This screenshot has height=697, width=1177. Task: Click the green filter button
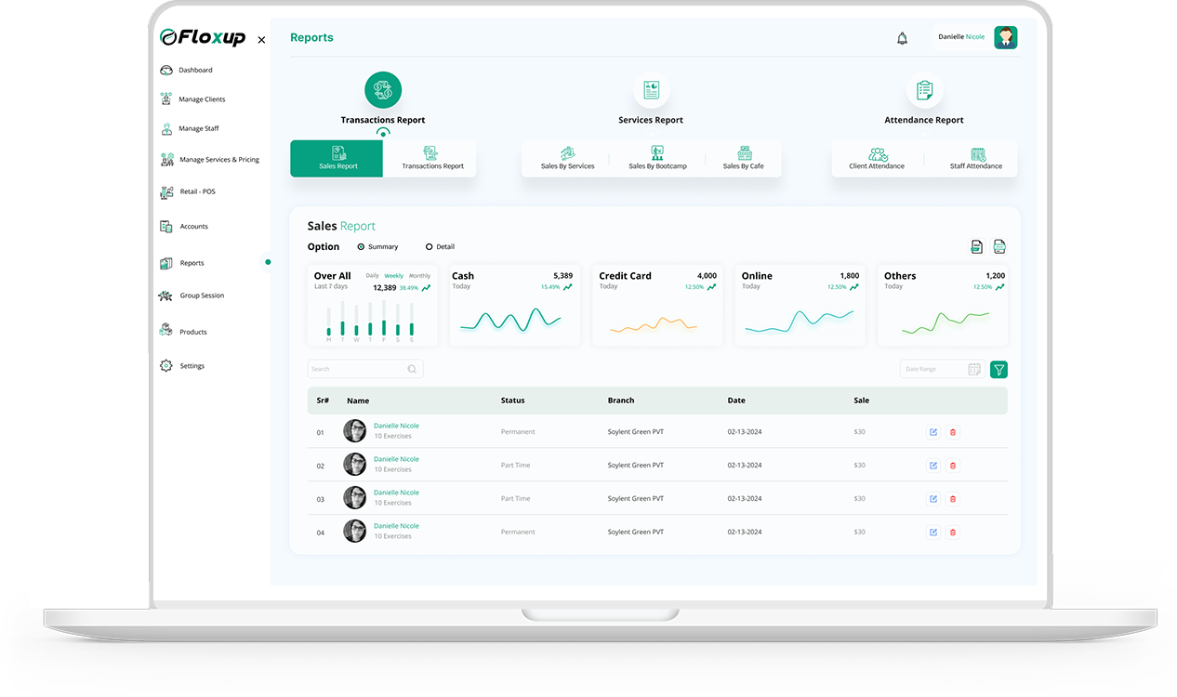click(998, 369)
